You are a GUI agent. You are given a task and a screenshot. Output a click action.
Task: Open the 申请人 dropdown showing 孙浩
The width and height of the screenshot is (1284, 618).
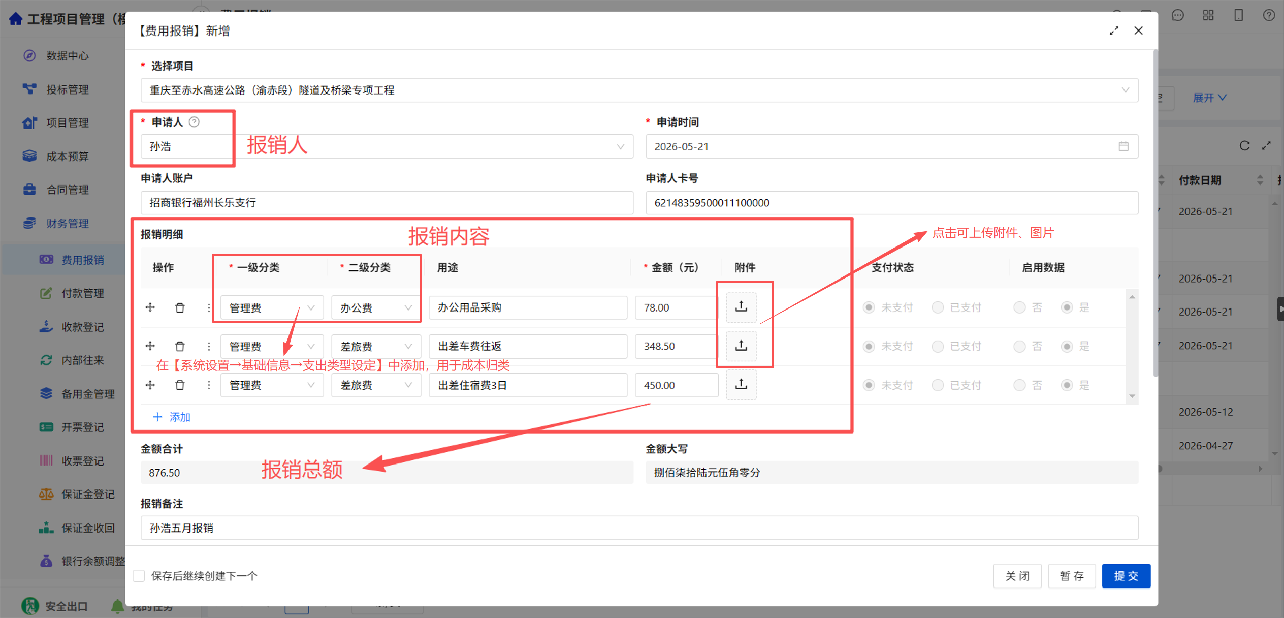387,146
